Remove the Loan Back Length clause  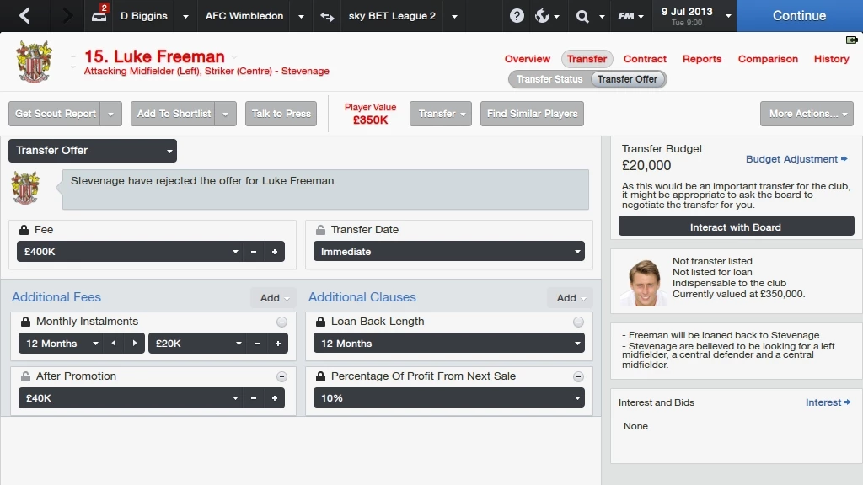(578, 322)
